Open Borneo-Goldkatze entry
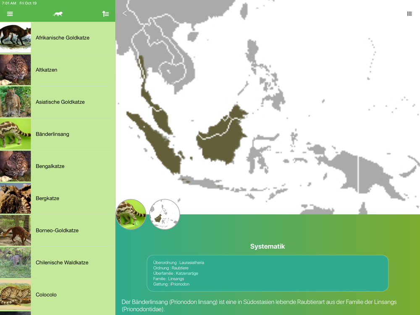Screen dimensions: 420x315 (x=58, y=231)
